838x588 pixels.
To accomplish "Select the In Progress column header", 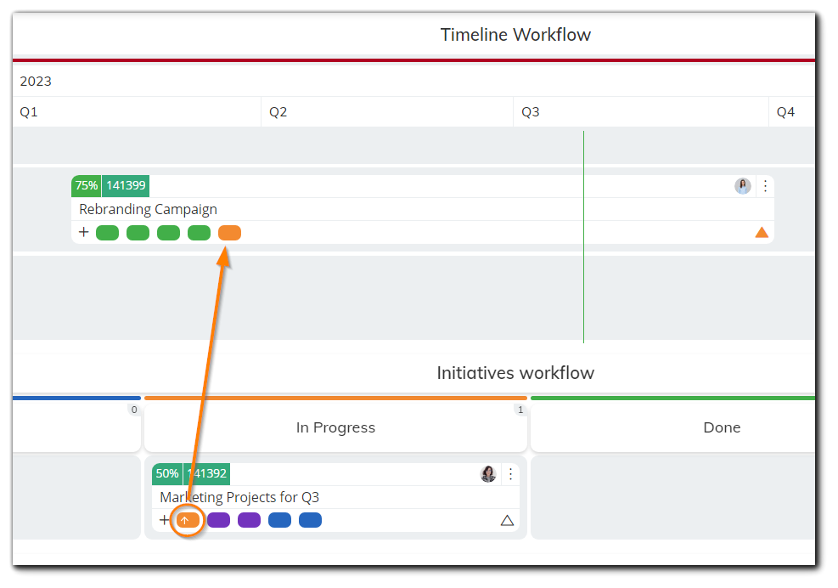I will click(335, 427).
